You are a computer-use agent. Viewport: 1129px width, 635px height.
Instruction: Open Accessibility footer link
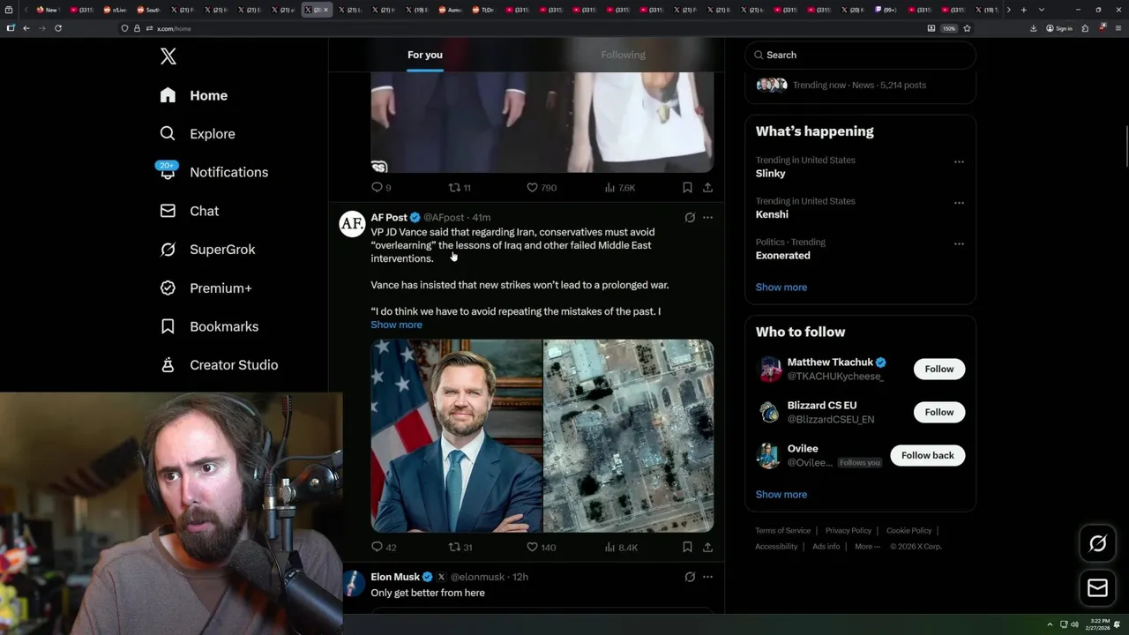776,547
